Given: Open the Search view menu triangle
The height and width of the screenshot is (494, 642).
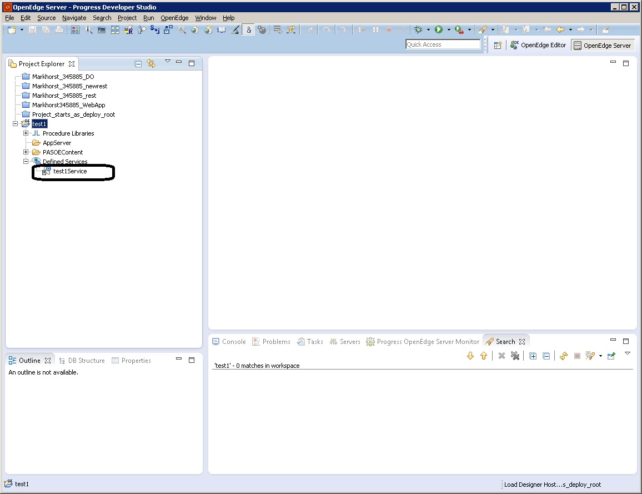Looking at the screenshot, I should coord(628,352).
